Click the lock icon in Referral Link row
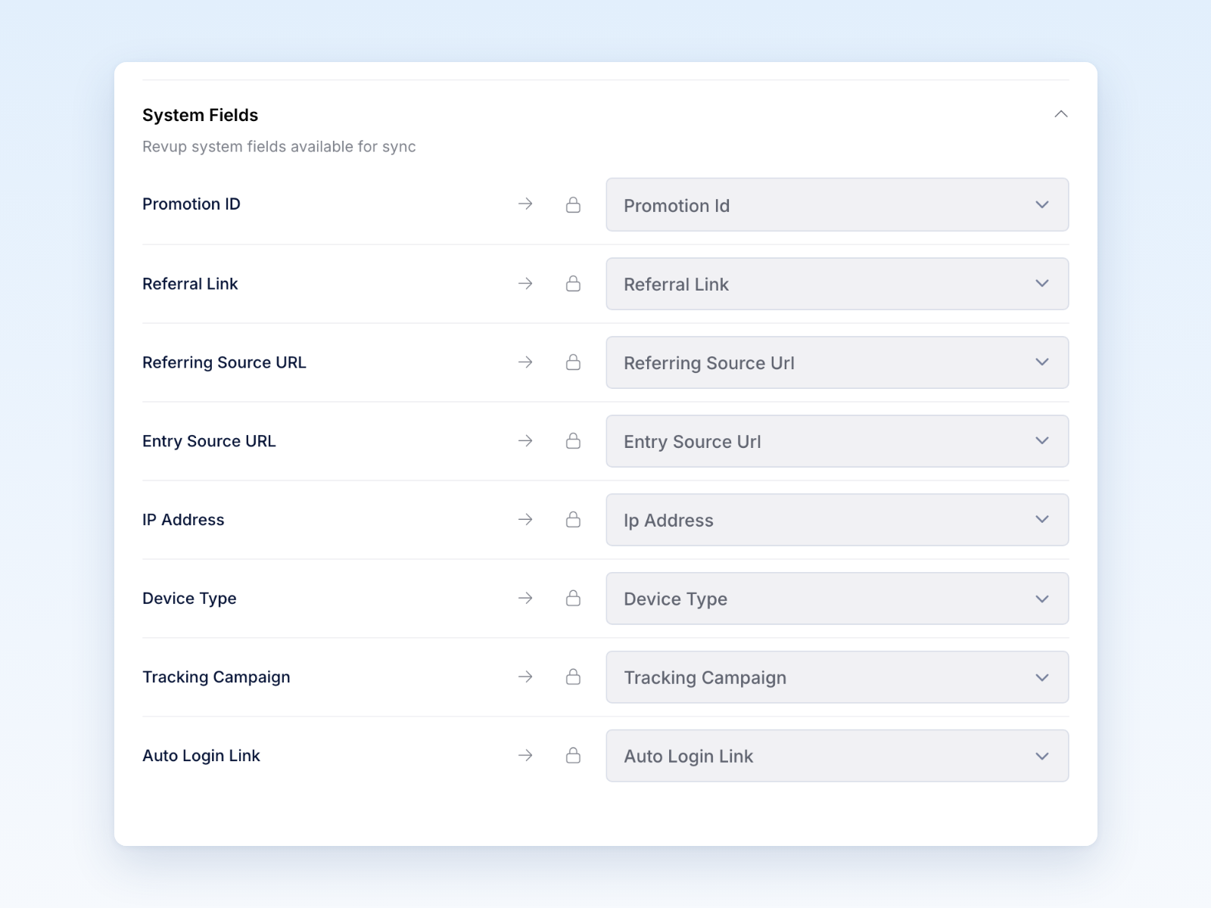This screenshot has width=1211, height=908. point(574,284)
